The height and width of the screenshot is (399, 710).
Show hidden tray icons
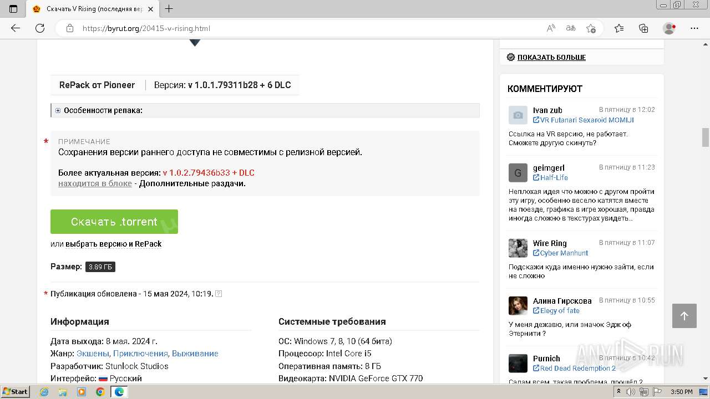click(618, 392)
